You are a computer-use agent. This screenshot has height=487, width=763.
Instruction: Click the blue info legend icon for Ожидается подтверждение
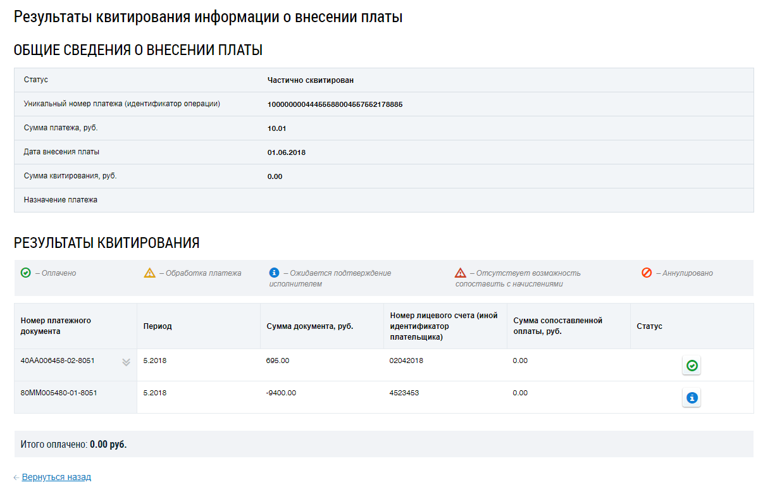pos(274,273)
